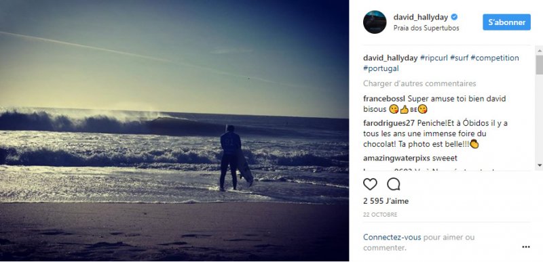Viewport: 543px width, 262px height.
Task: Click the comments scrollbar up arrow
Action: (539, 50)
